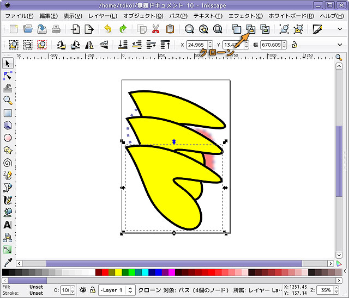Activate the Star polygon tool
This screenshot has width=349, height=298.
tap(8, 150)
